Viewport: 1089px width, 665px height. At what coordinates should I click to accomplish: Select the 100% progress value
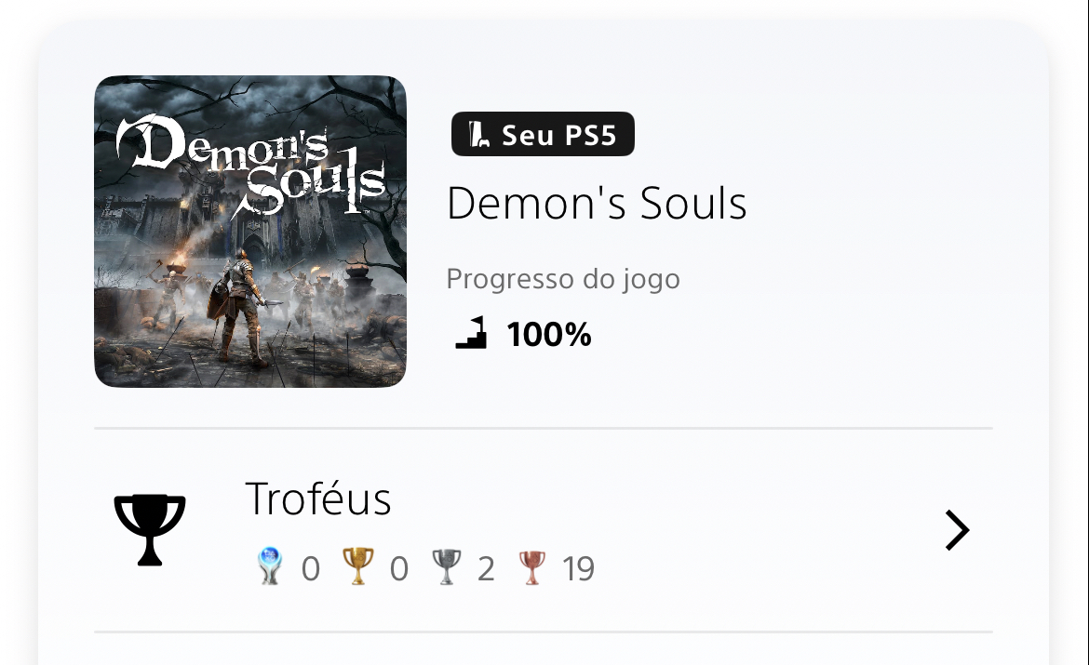click(x=548, y=335)
